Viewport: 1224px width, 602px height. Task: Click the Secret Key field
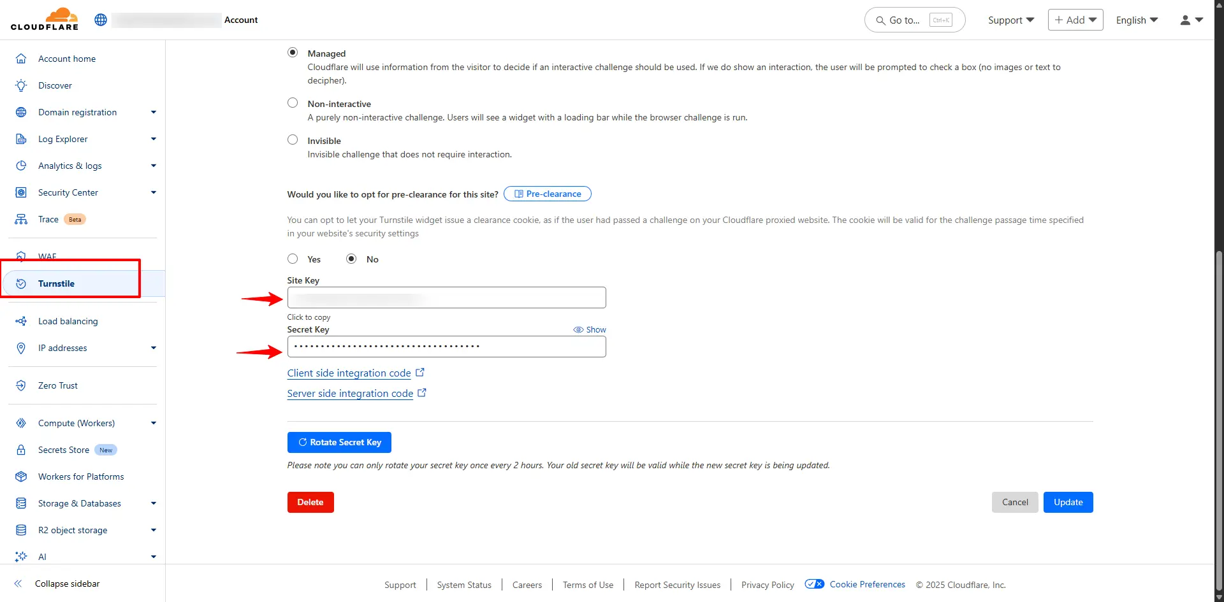[446, 347]
